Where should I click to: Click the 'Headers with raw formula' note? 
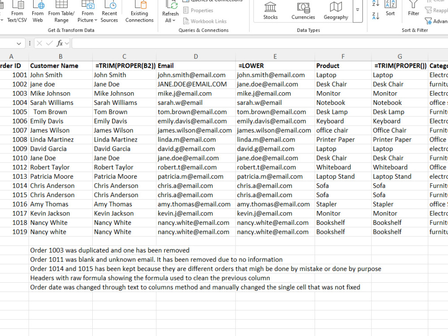point(150,278)
